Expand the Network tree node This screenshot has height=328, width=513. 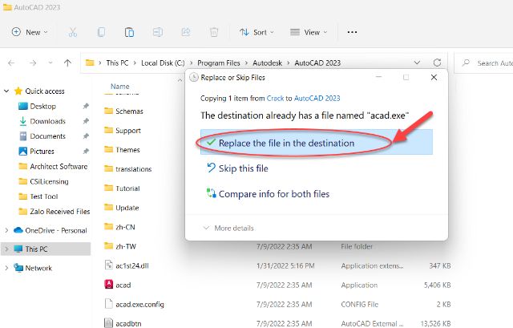click(x=6, y=268)
